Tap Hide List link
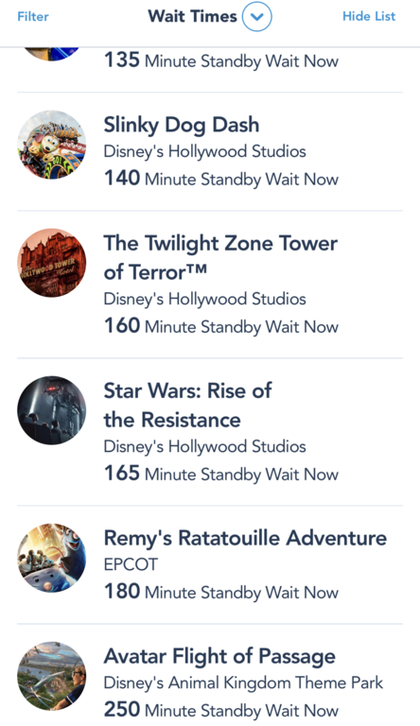 369,16
